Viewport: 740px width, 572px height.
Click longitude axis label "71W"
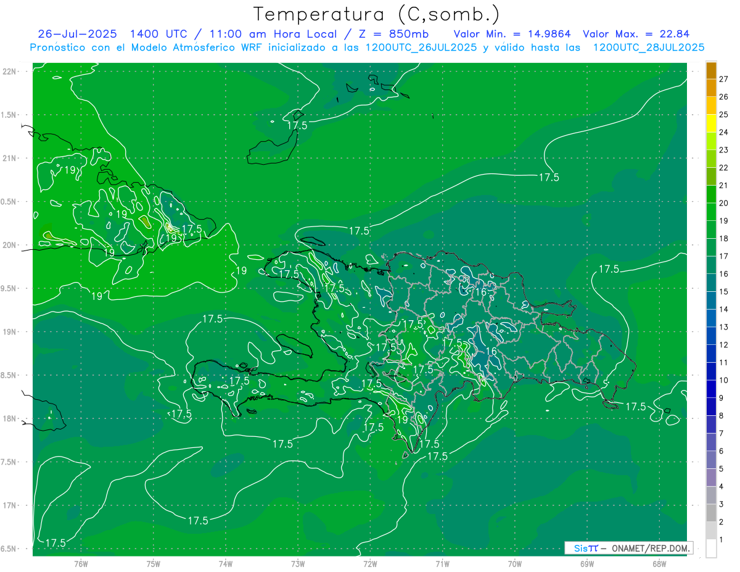tap(442, 564)
